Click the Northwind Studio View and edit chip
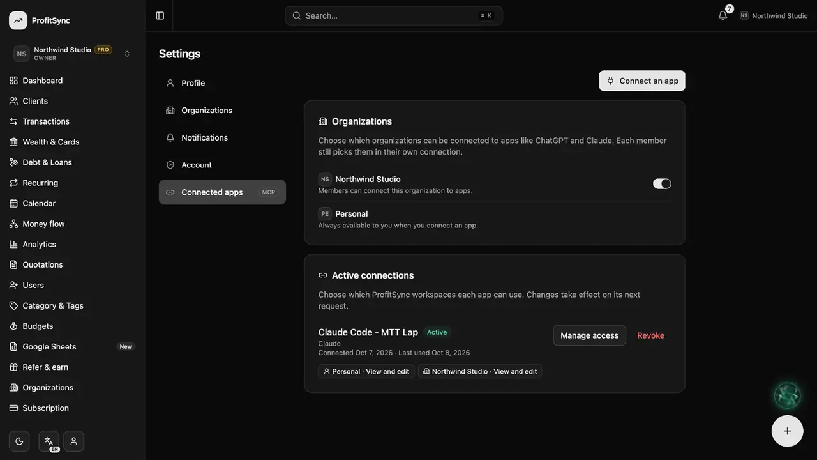The height and width of the screenshot is (460, 817). (480, 371)
